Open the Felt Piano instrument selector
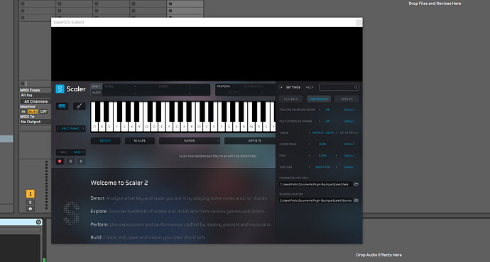 [x=70, y=128]
